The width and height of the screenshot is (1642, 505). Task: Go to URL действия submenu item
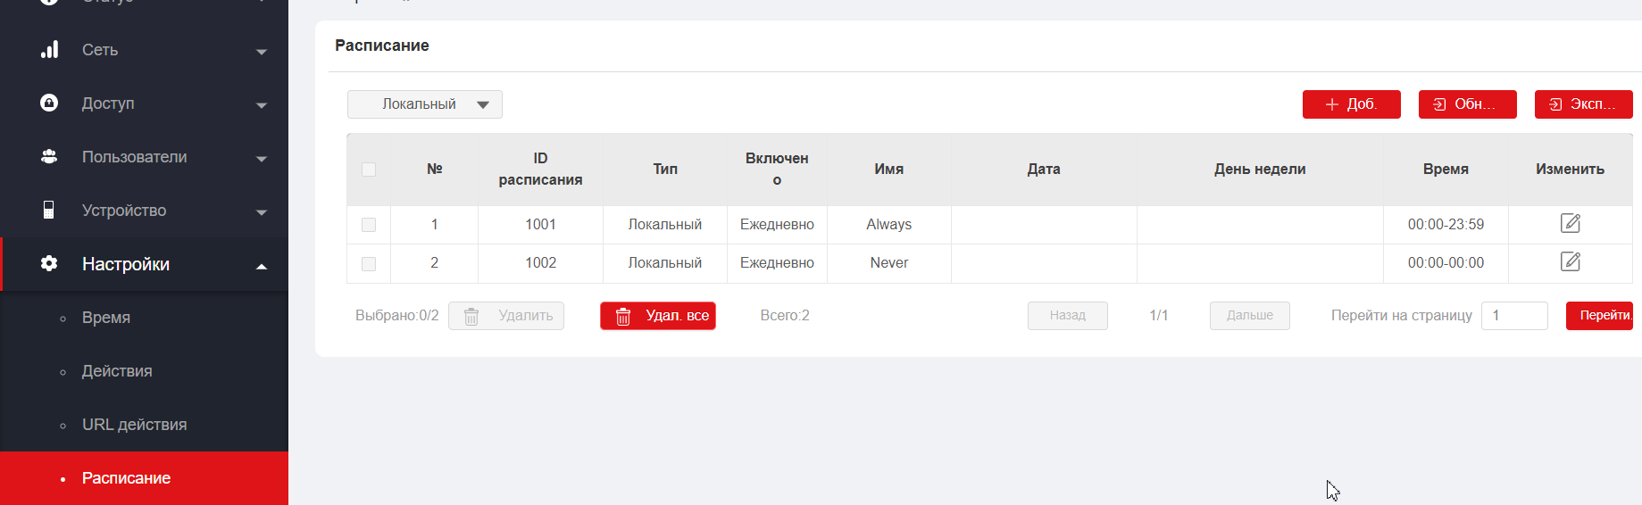134,425
